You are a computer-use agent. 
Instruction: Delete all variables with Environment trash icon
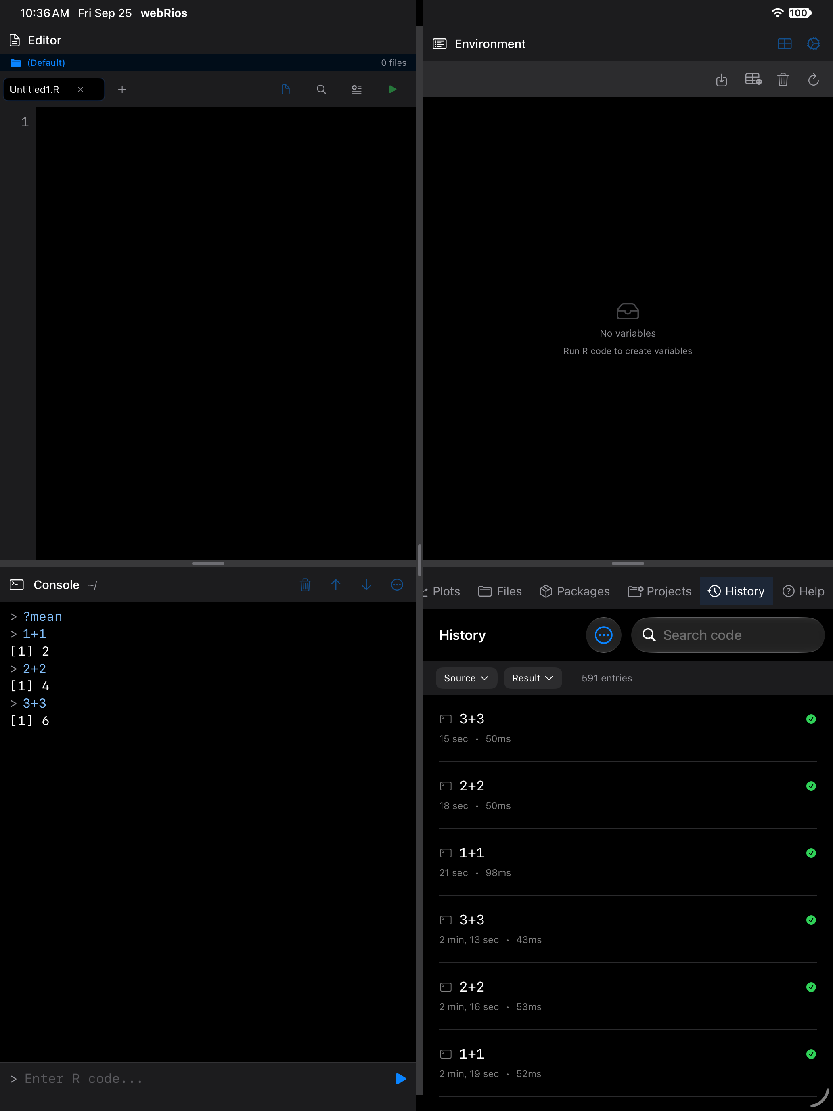[783, 80]
